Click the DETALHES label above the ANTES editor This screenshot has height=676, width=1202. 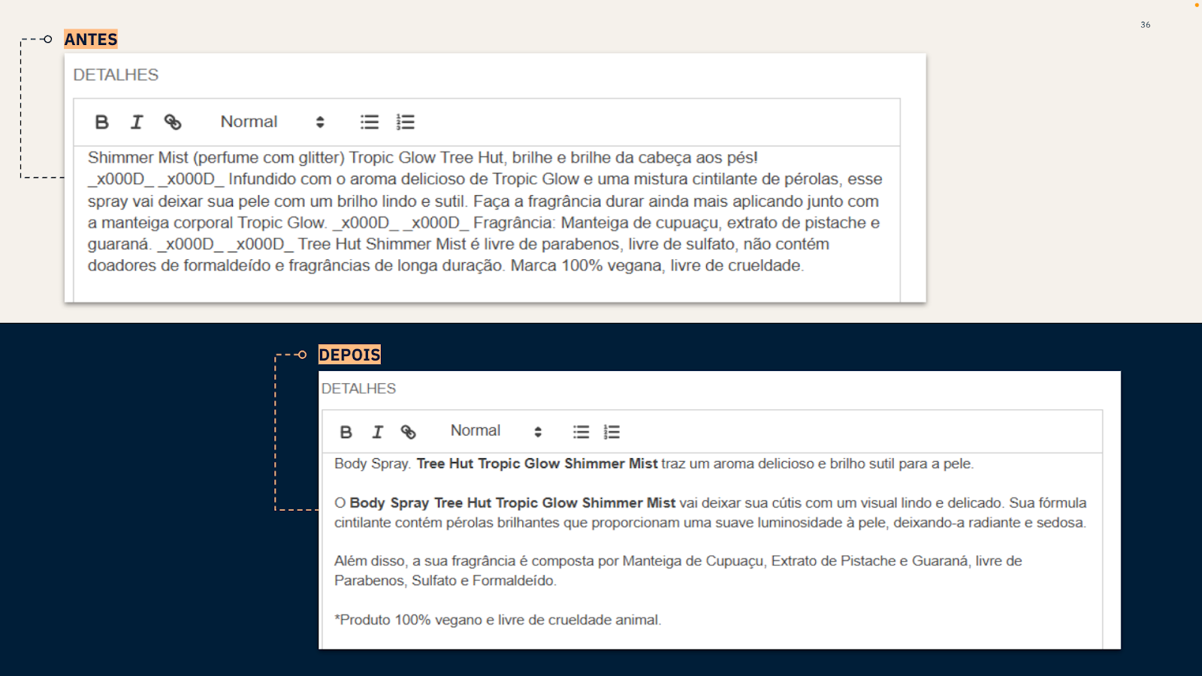[116, 75]
